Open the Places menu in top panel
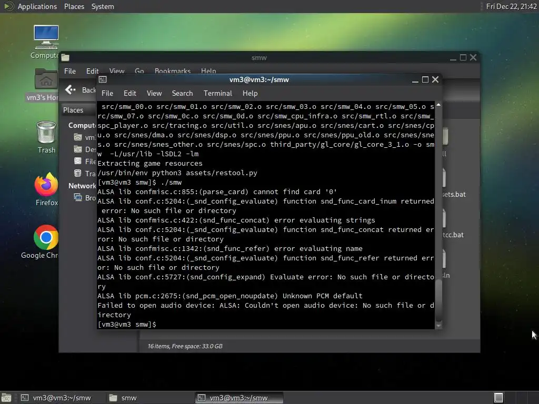Viewport: 539px width, 404px height. coord(74,6)
